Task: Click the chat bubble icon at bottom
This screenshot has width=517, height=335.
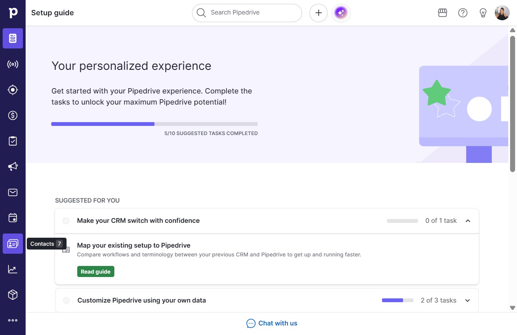Action: coord(251,324)
